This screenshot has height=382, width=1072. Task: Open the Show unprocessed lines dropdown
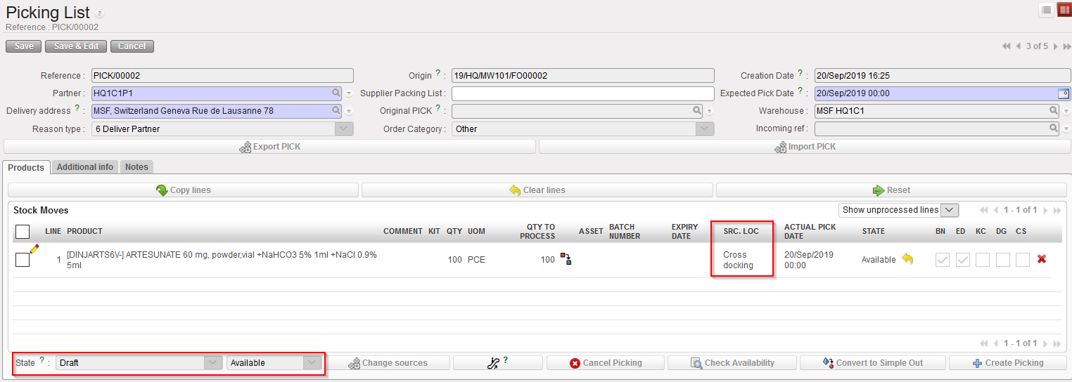point(950,210)
